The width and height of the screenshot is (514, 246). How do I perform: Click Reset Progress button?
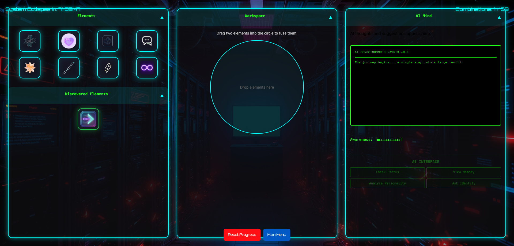(242, 235)
